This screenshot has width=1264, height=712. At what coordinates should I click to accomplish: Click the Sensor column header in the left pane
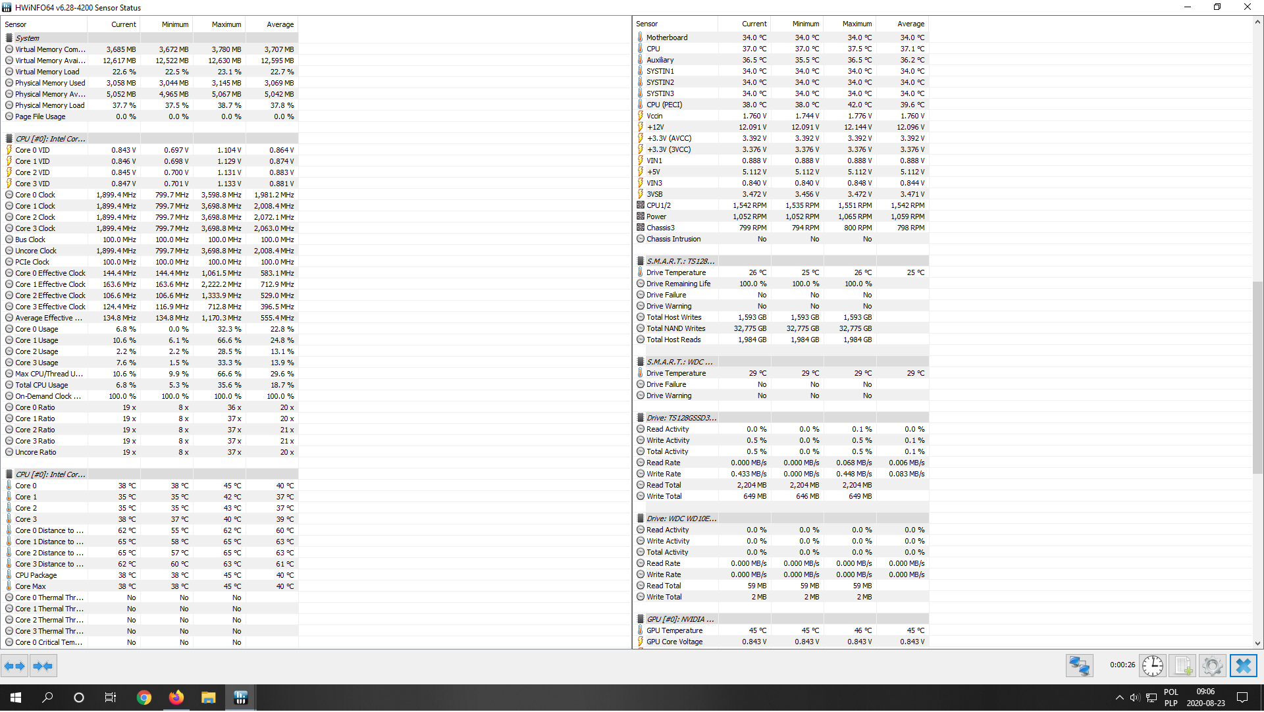[45, 24]
